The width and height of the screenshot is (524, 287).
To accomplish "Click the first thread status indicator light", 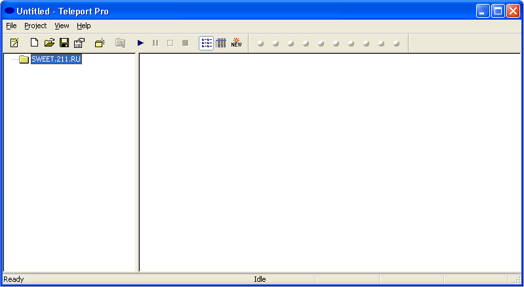I will click(x=260, y=44).
